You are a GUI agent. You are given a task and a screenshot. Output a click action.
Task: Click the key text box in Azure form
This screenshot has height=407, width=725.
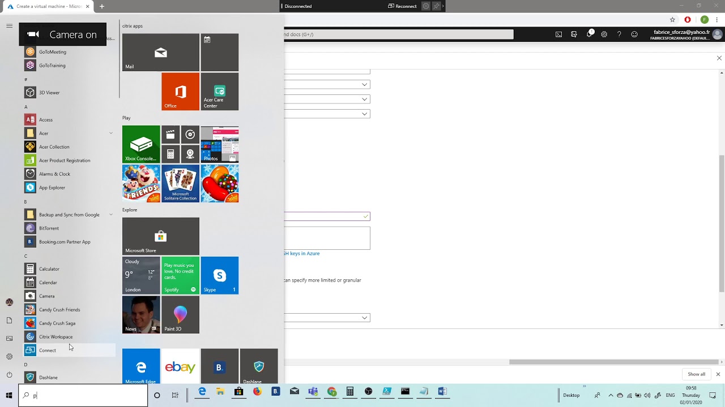[x=327, y=238]
